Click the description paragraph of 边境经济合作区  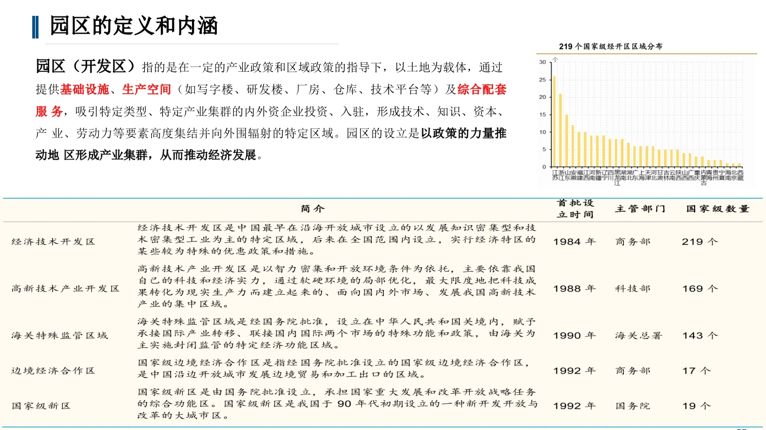(x=334, y=368)
